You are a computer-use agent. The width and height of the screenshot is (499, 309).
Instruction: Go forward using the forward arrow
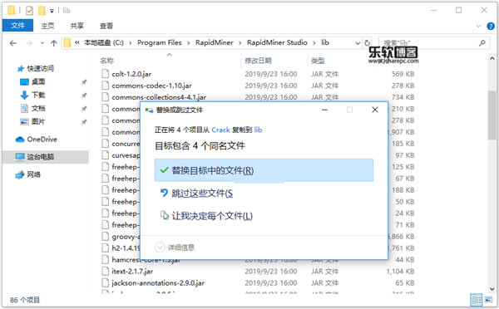coord(29,43)
